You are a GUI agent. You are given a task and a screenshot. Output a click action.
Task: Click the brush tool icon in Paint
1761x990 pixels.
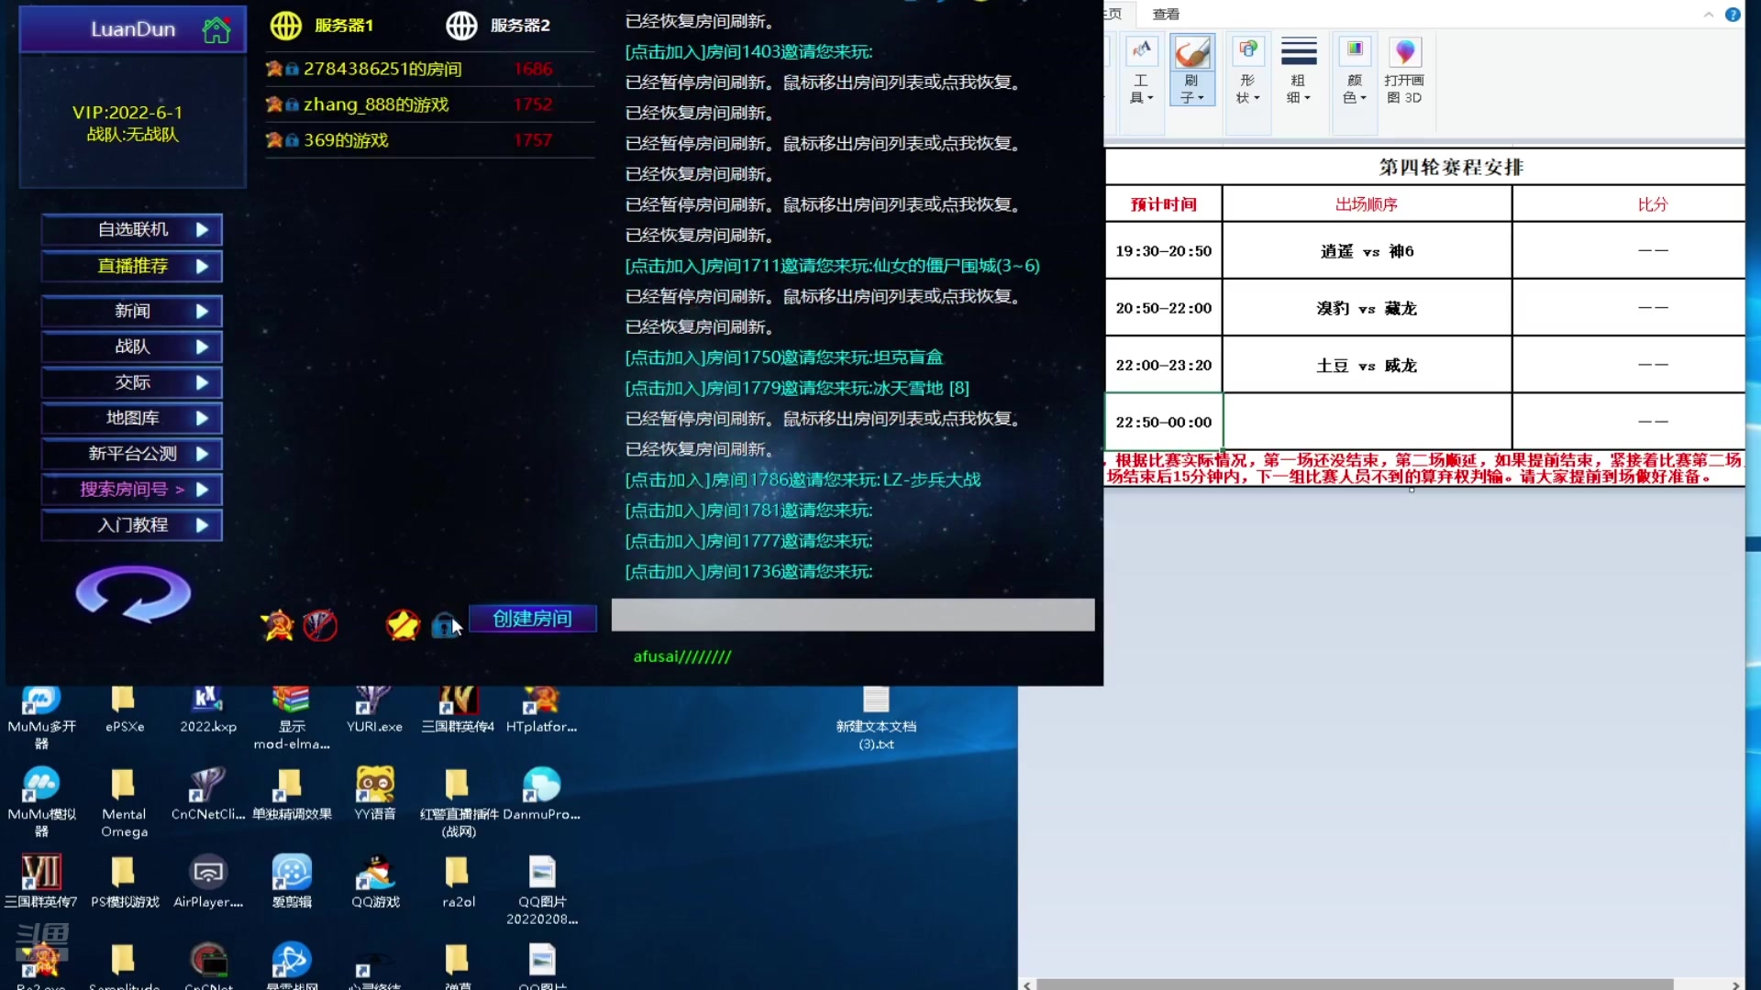tap(1192, 51)
